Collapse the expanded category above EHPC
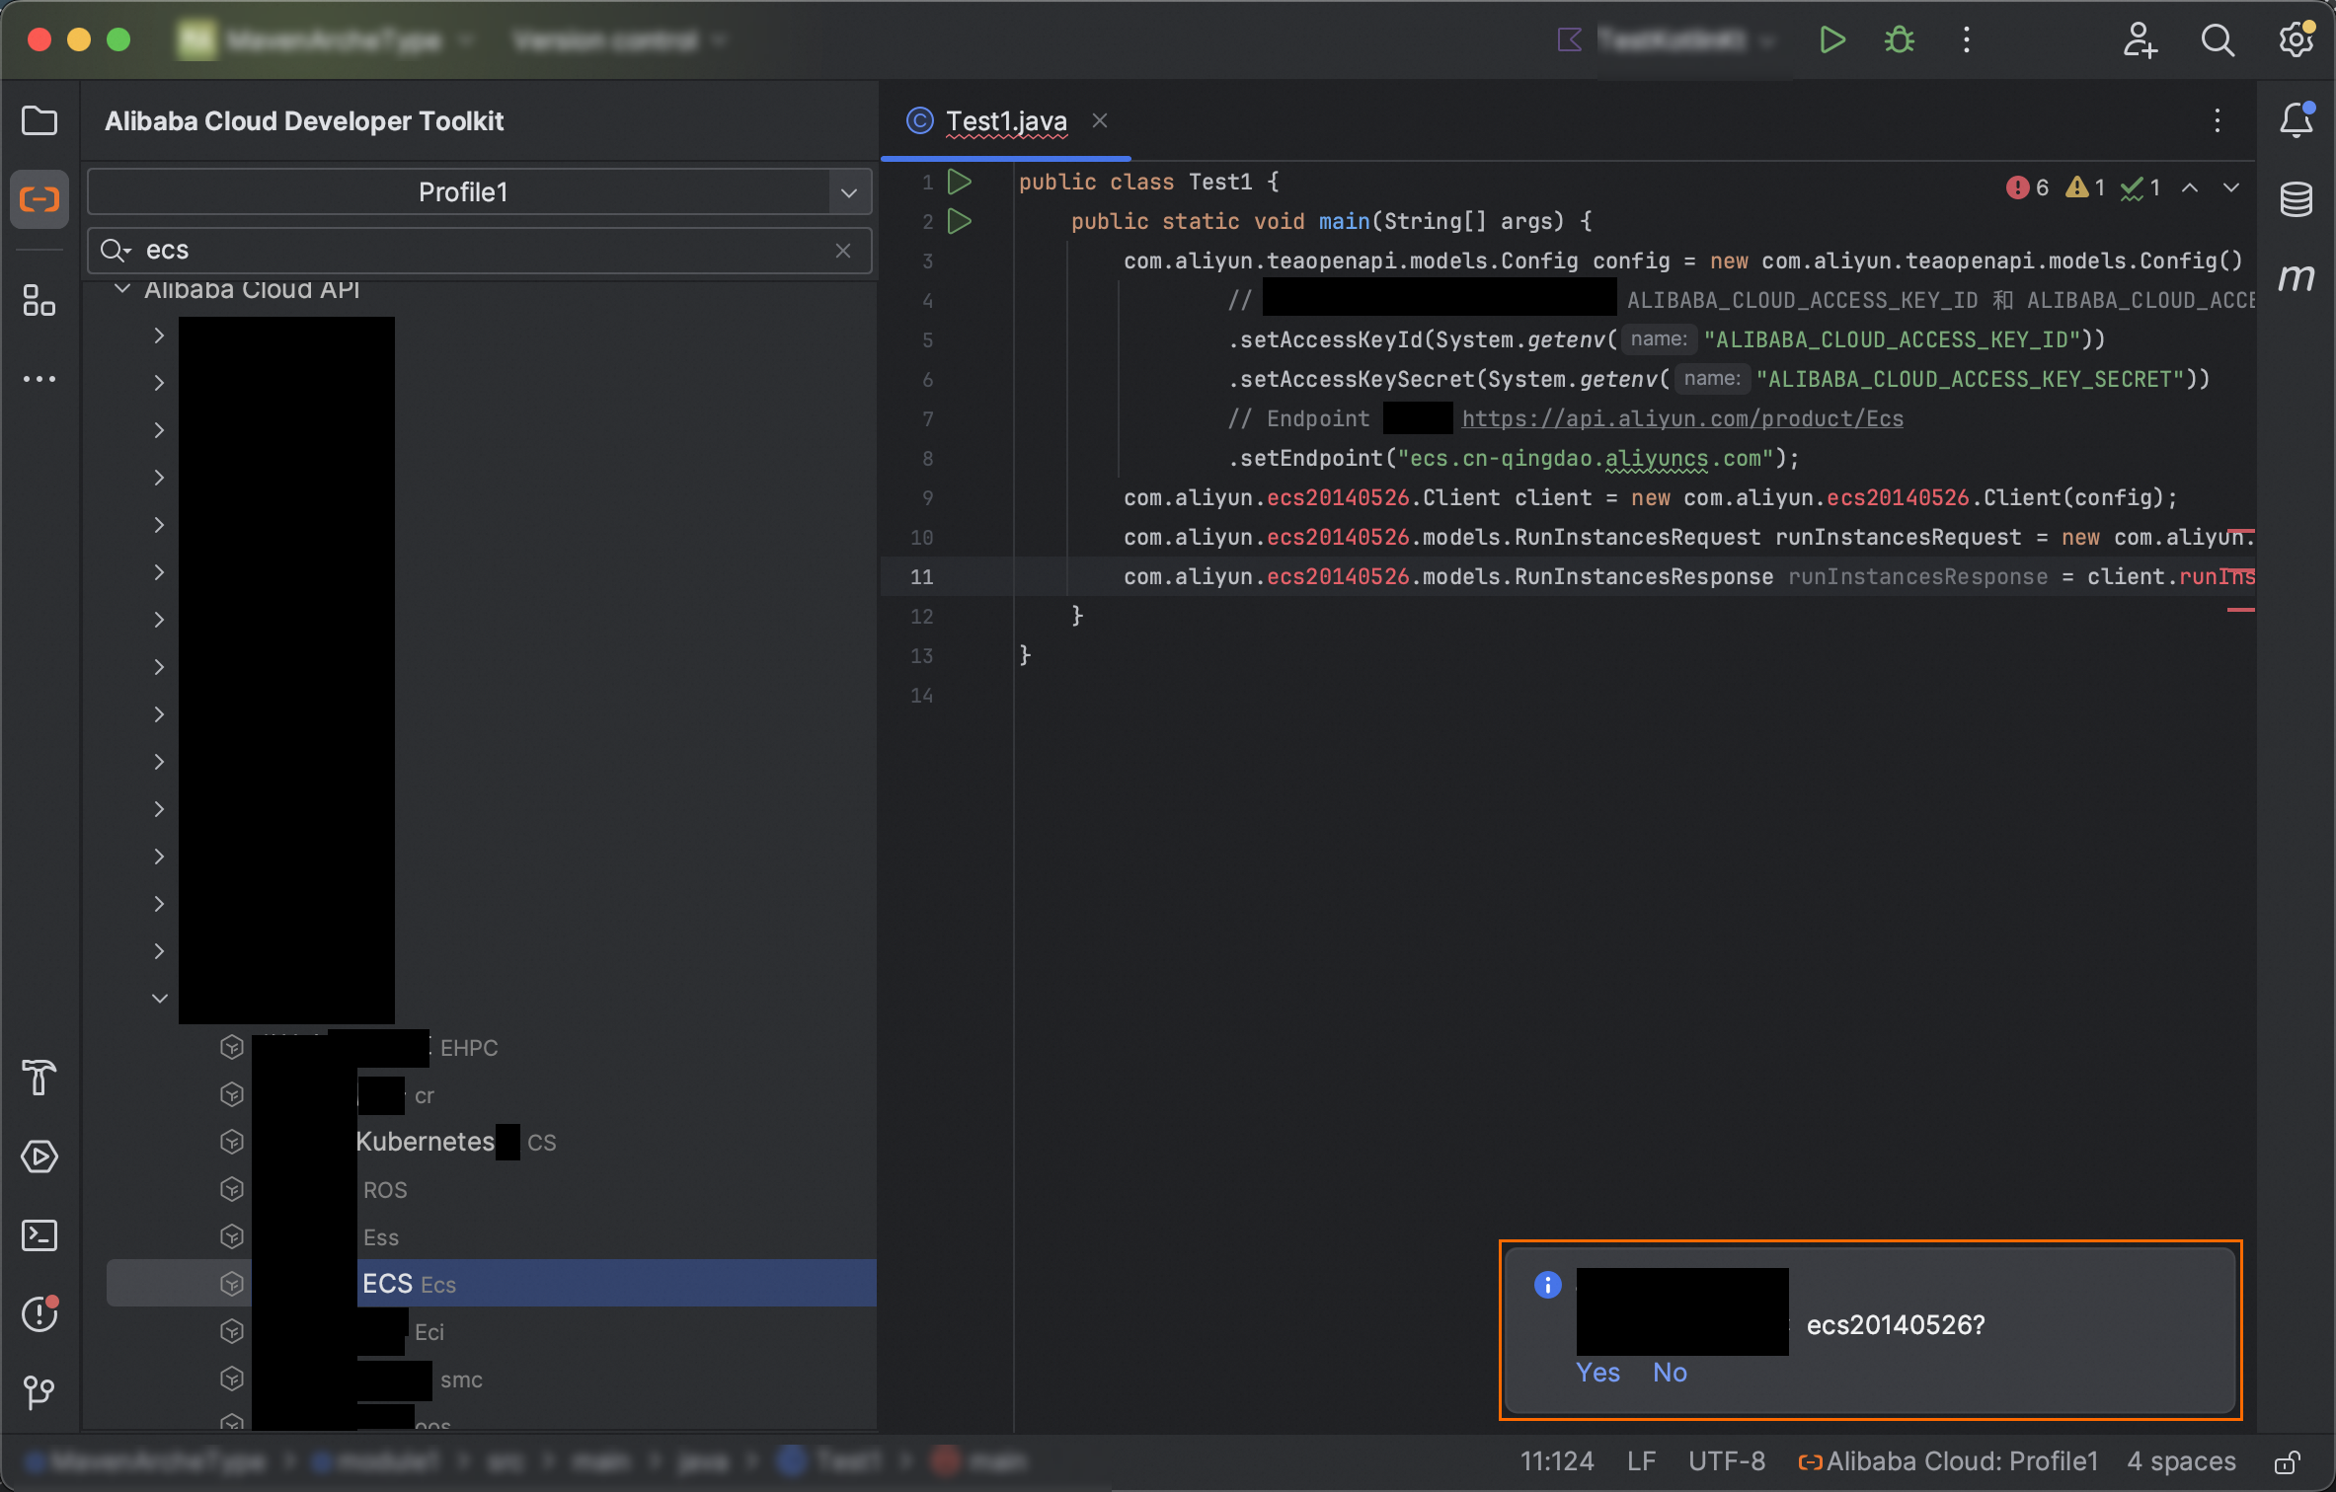This screenshot has width=2336, height=1492. 159,999
